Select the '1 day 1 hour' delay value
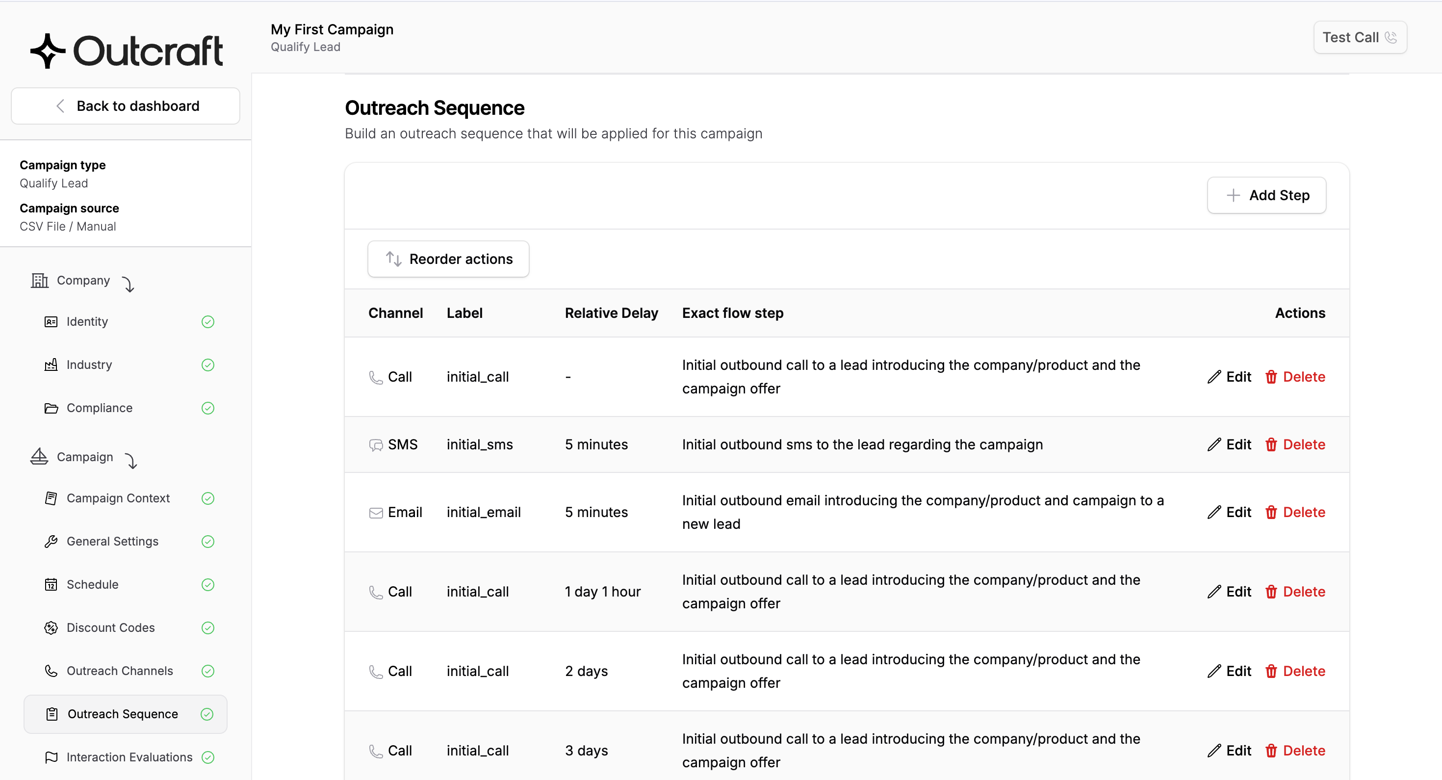1442x780 pixels. tap(603, 592)
